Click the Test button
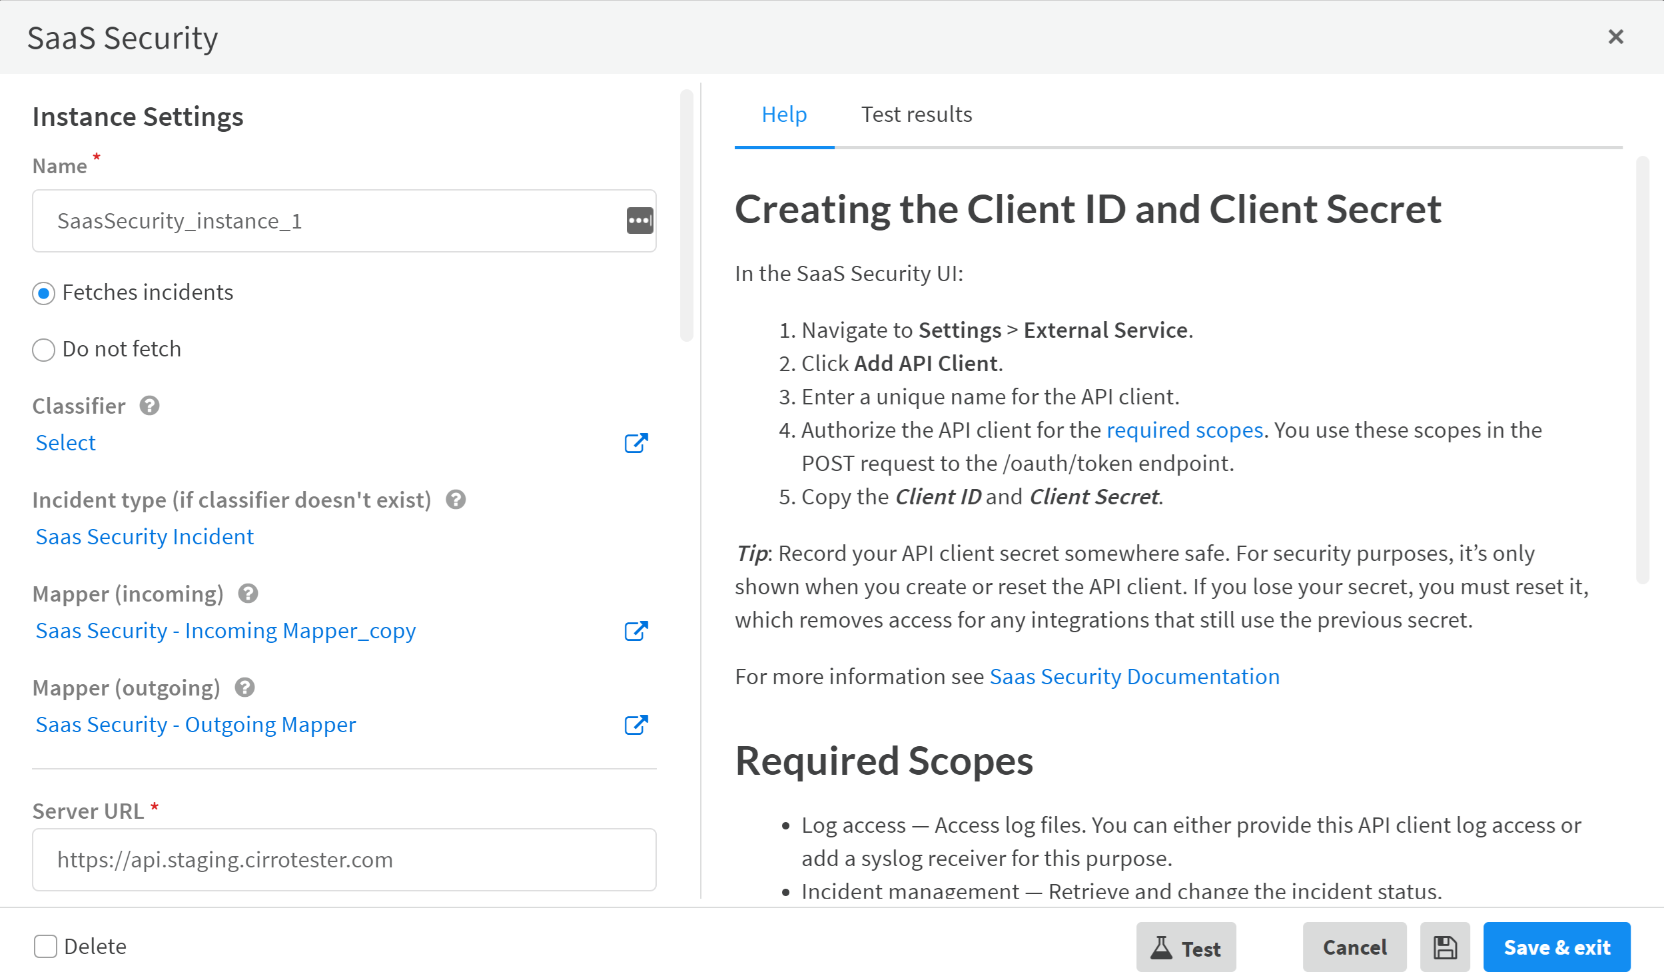The image size is (1664, 978). (x=1186, y=947)
